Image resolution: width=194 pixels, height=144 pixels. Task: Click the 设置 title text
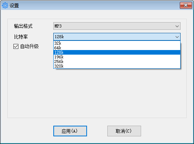[14, 6]
